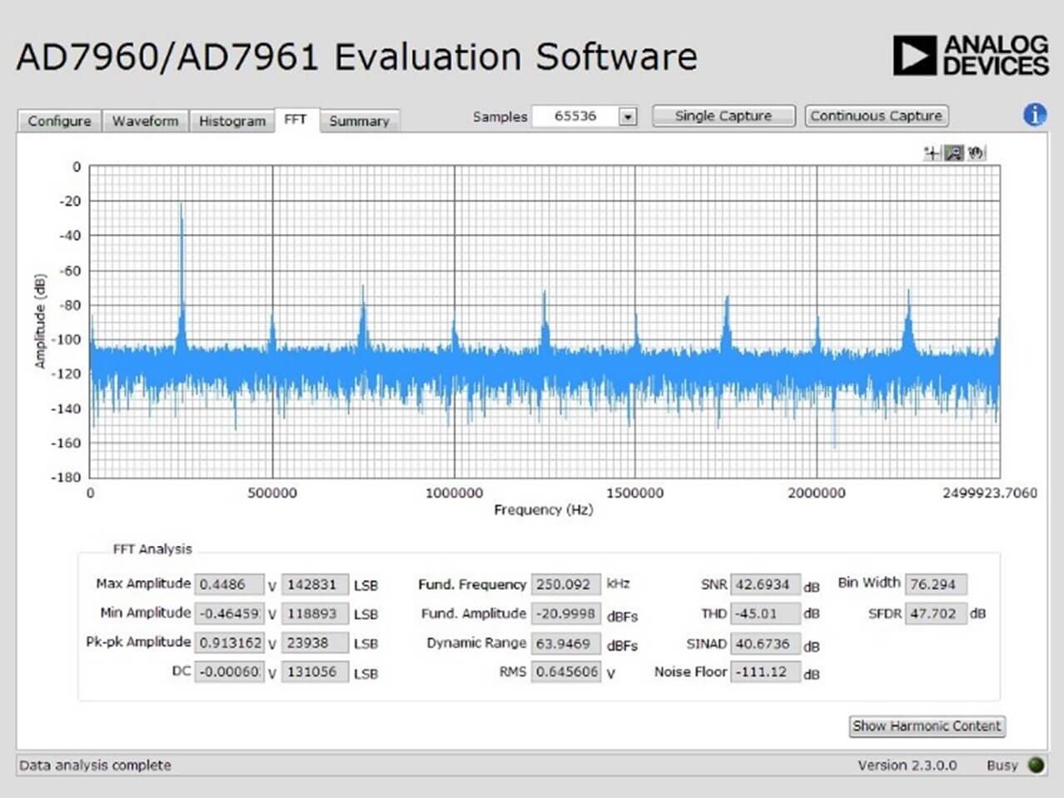Image resolution: width=1064 pixels, height=798 pixels.
Task: Click the Analog Devices logo
Action: (970, 56)
